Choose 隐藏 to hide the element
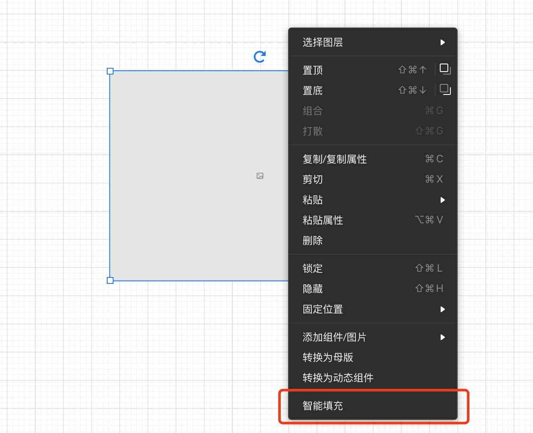Screen dimensions: 533x433 tap(372, 289)
